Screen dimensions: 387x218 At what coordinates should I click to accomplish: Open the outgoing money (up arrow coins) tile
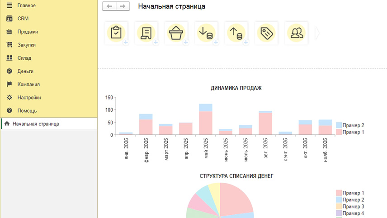coord(236,33)
